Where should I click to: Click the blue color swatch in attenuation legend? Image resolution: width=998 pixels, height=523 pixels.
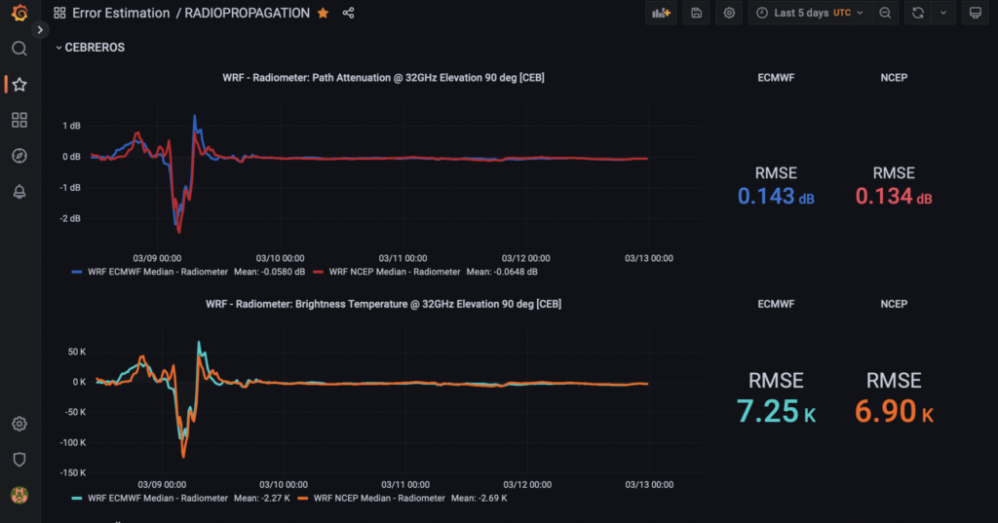click(77, 272)
